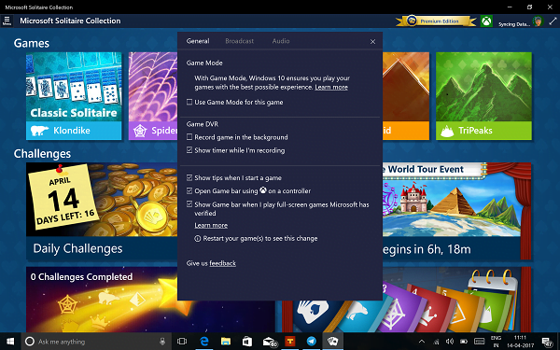Click the Cortana microphone icon
This screenshot has width=560, height=350.
(x=162, y=342)
